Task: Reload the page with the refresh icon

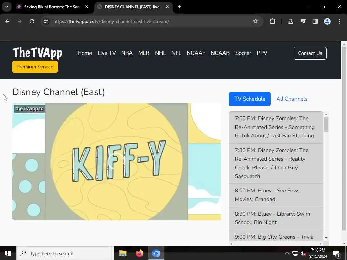Action: coord(32,21)
